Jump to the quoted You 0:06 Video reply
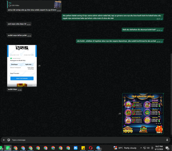This screenshot has height=151, width=172. (34, 4)
